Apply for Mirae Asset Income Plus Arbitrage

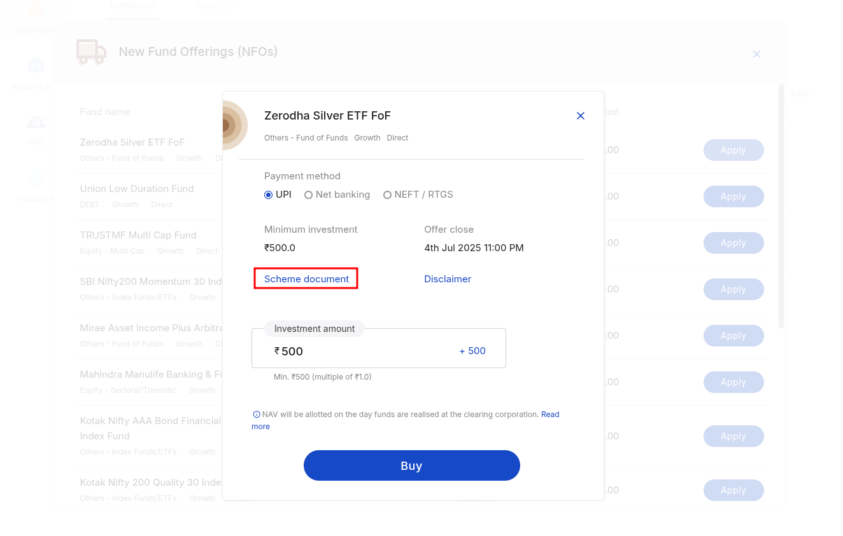733,336
